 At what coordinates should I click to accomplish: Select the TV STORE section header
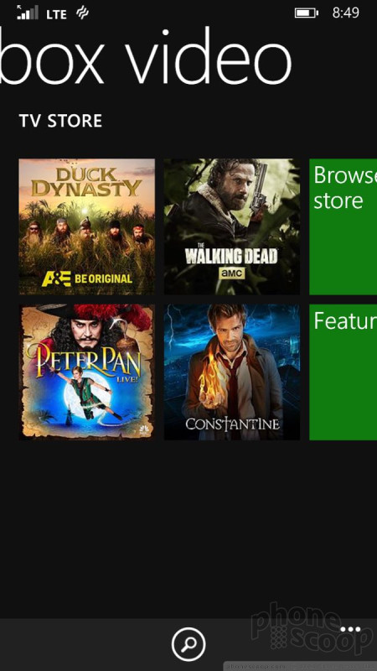(x=60, y=121)
